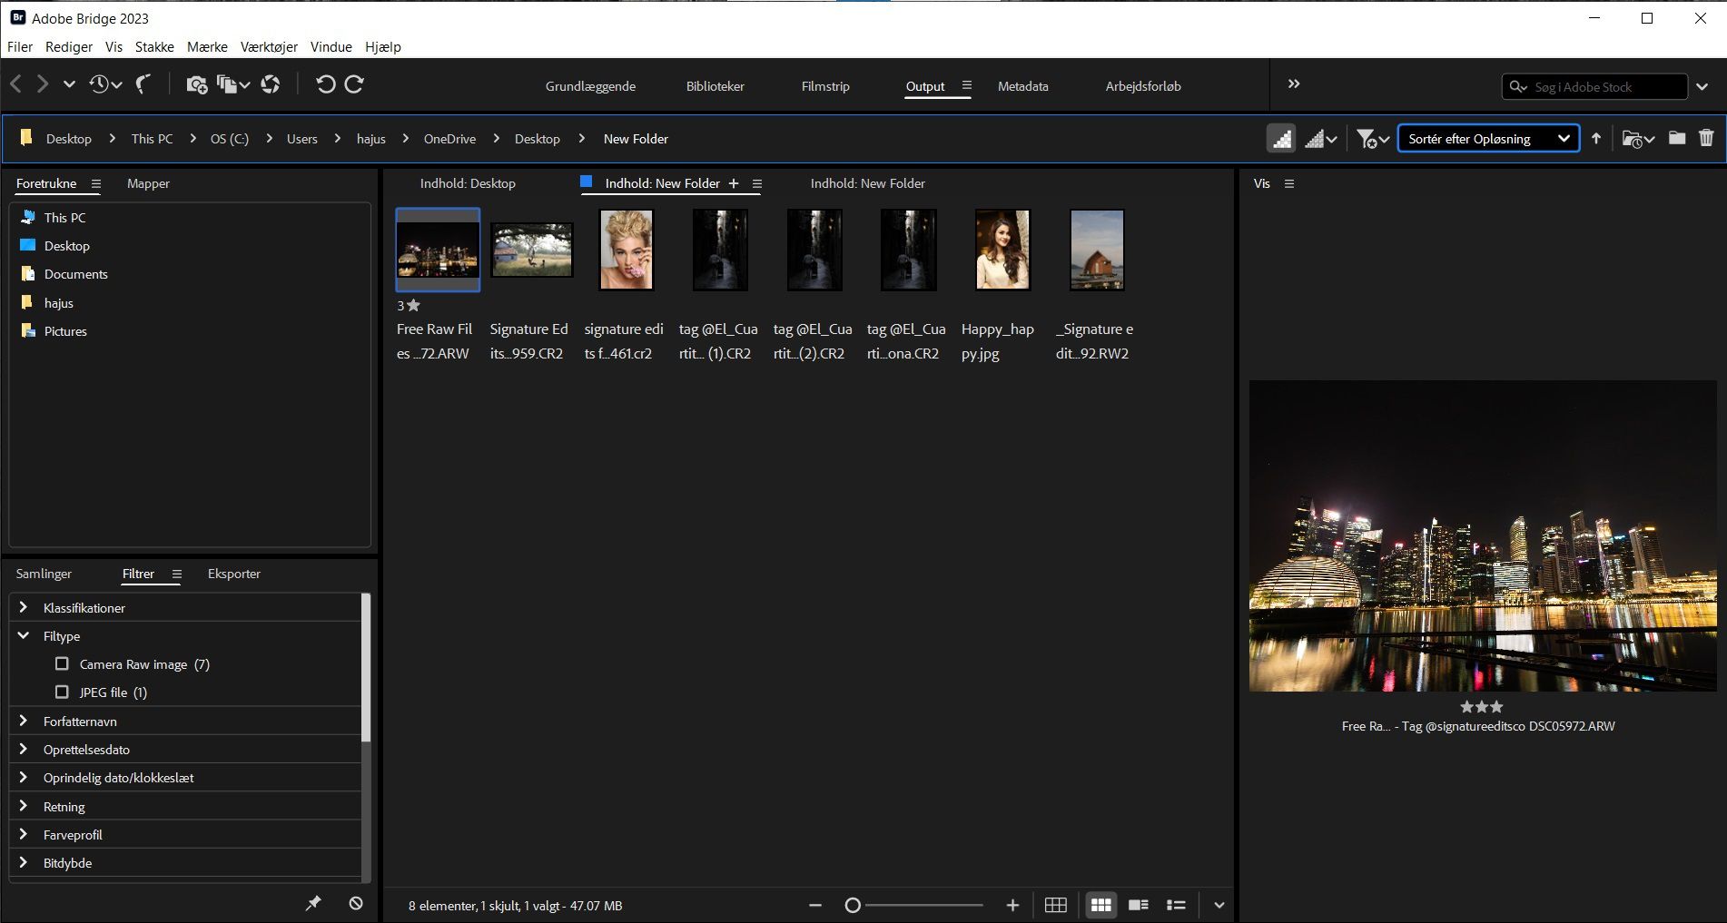
Task: Click the boomerang return icon
Action: coord(143,84)
